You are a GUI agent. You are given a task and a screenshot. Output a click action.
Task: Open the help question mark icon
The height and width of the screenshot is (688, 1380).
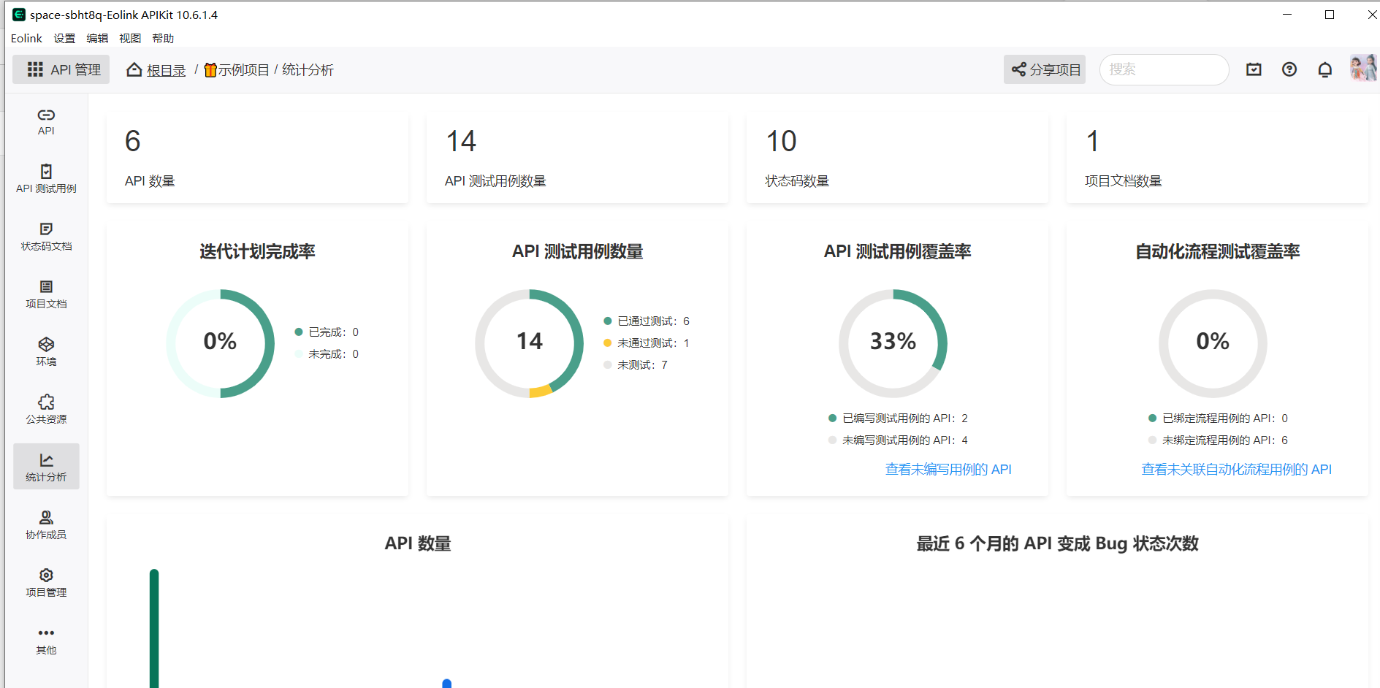pyautogui.click(x=1289, y=69)
